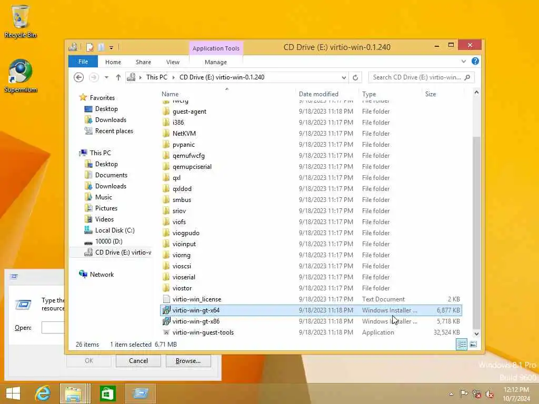Open Downloads under Favorites
The image size is (539, 404).
[111, 120]
